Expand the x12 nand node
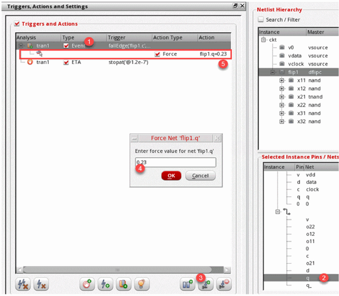This screenshot has width=339, height=296. (281, 89)
